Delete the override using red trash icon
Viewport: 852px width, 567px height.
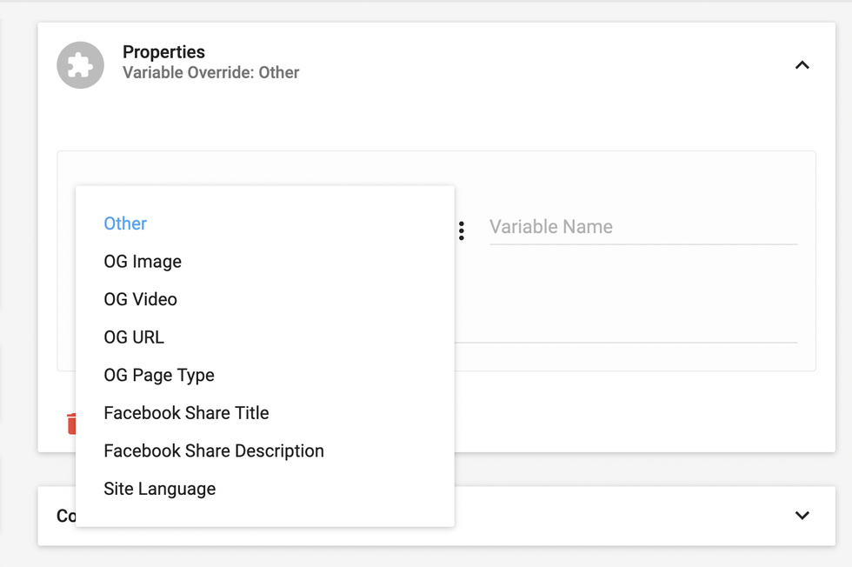tap(70, 424)
